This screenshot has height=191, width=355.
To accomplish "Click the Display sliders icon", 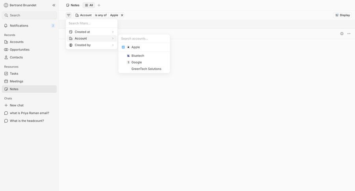I will point(337,15).
